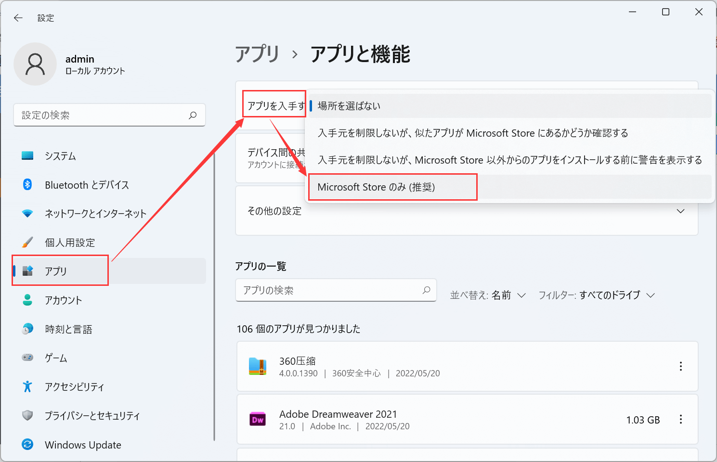Open アカウント settings from the sidebar
Screen dimensions: 717x462
click(x=63, y=300)
